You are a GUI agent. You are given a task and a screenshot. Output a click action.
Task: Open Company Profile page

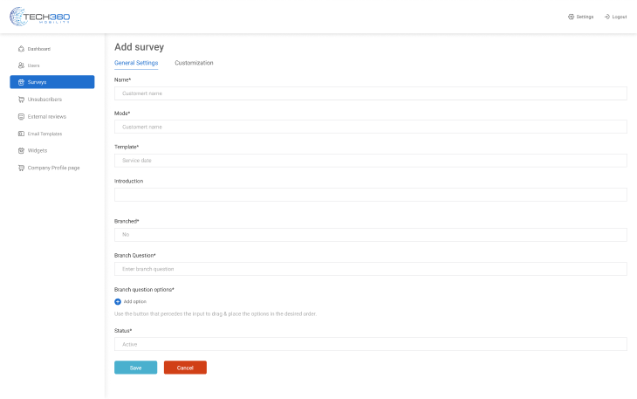coord(52,168)
